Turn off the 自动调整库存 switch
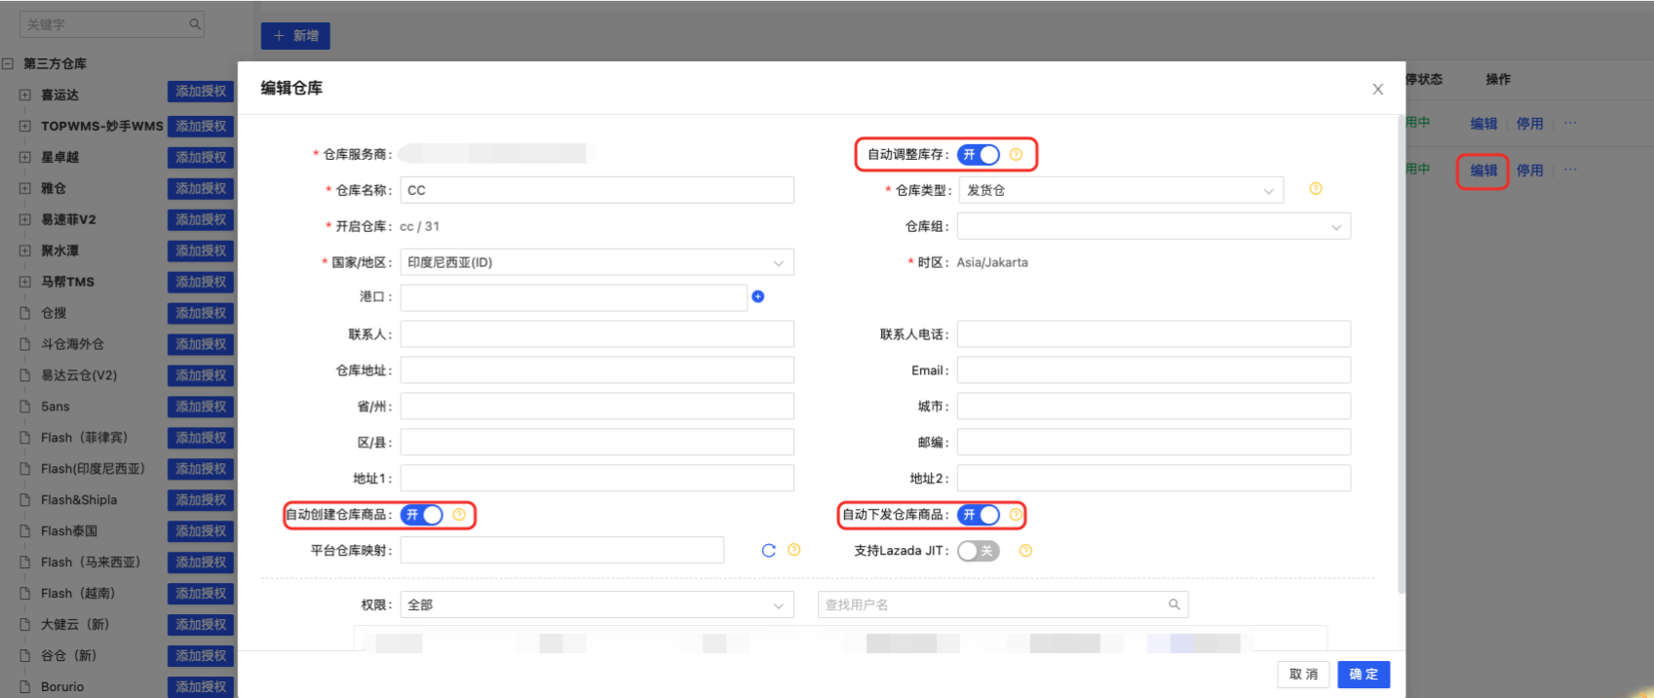 pyautogui.click(x=979, y=154)
